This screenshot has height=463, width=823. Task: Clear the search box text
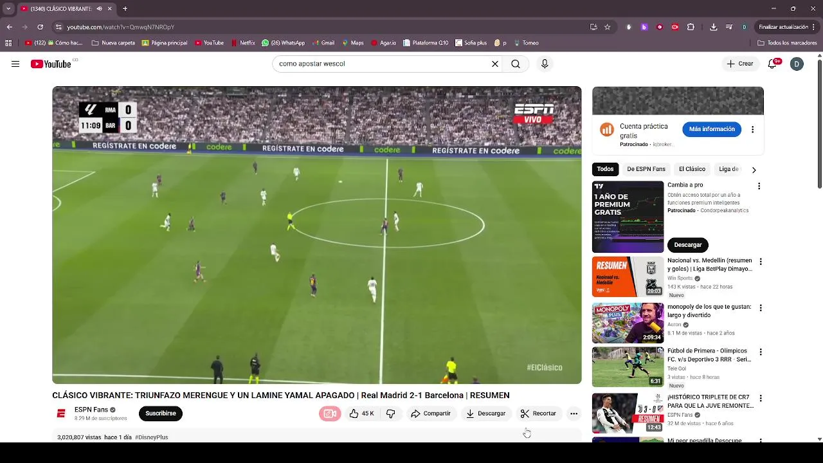(495, 64)
